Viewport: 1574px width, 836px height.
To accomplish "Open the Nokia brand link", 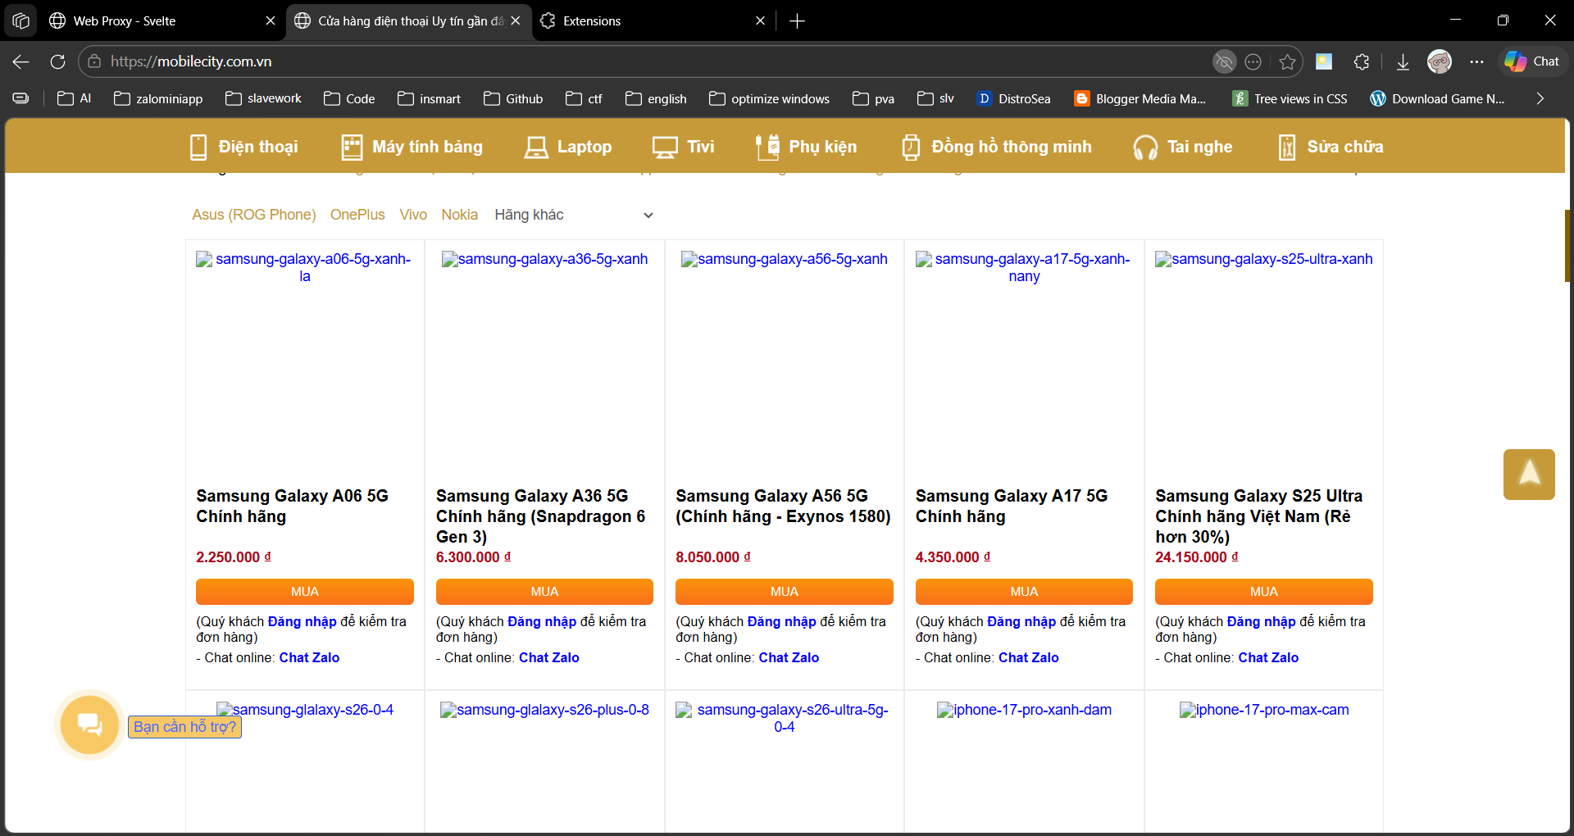I will click(460, 215).
